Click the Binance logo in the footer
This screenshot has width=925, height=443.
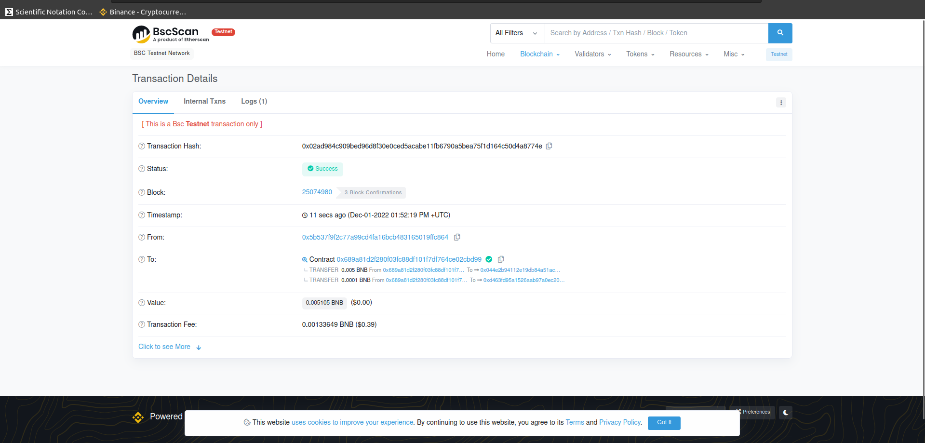click(x=138, y=417)
